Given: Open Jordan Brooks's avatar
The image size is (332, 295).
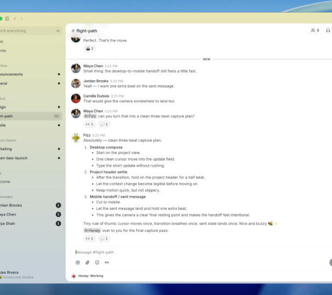Looking at the screenshot, I should click(76, 84).
